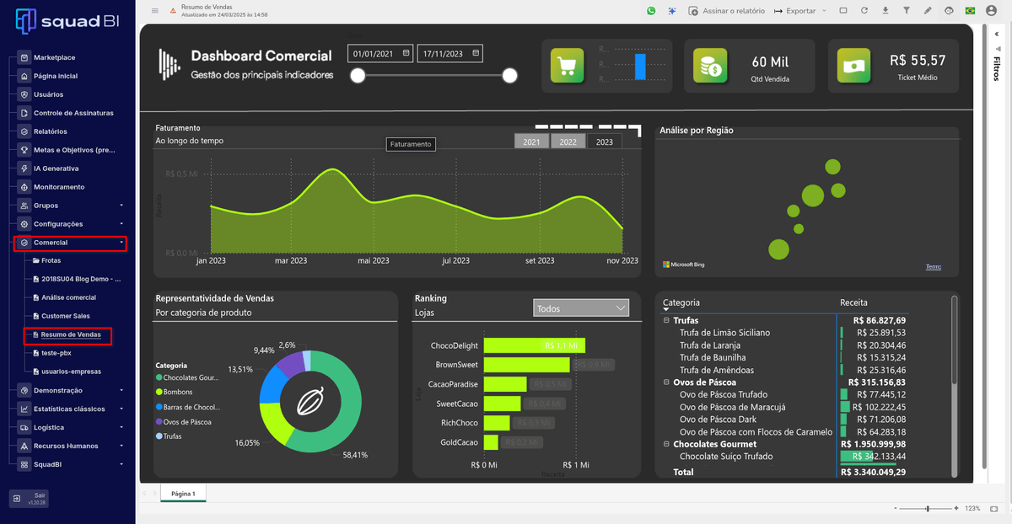The width and height of the screenshot is (1012, 524).
Task: Toggle the hamburger sidebar menu
Action: click(x=154, y=11)
